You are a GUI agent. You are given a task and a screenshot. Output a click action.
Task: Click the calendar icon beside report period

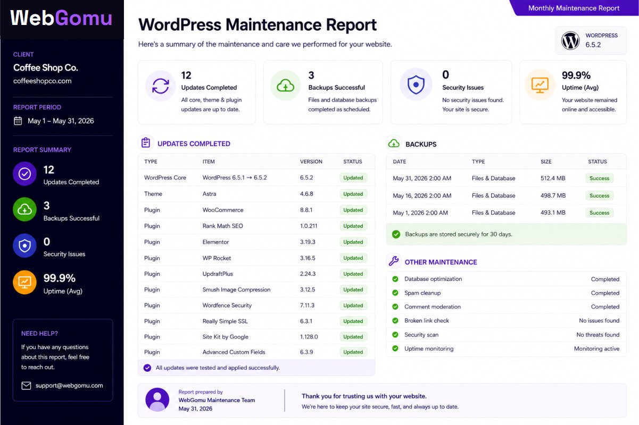coord(18,121)
